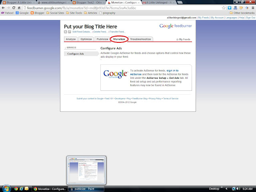The image size is (256, 192).
Task: Open the folder icon on the taskbar
Action: point(27,189)
